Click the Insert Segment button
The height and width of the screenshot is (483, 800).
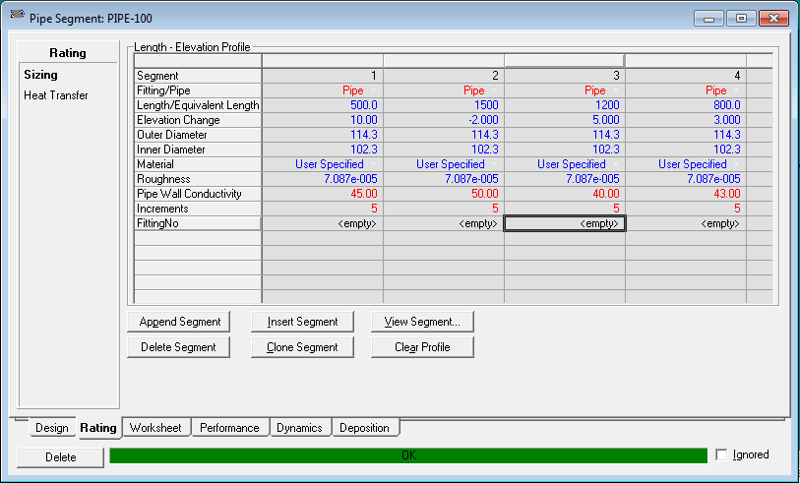click(x=302, y=322)
